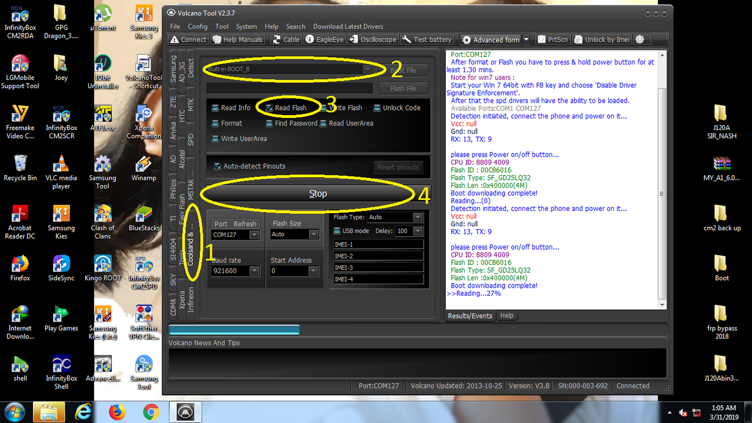Click the Connect toolbar button
752x423 pixels.
click(188, 39)
